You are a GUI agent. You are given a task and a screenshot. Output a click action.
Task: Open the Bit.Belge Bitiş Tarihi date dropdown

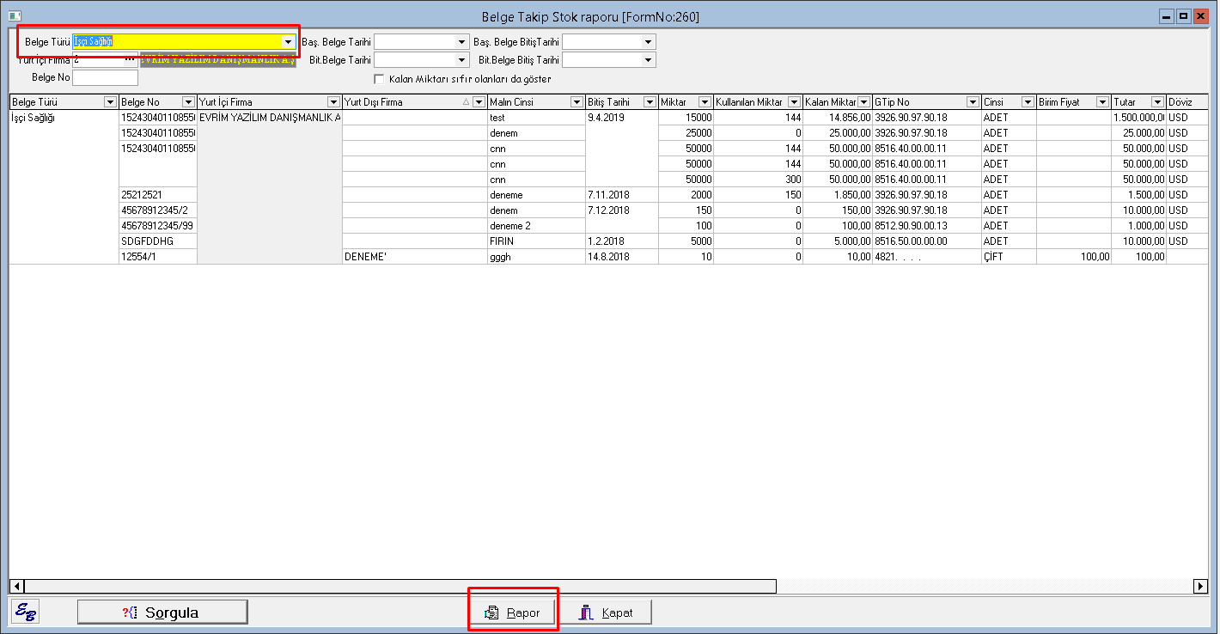pyautogui.click(x=648, y=60)
